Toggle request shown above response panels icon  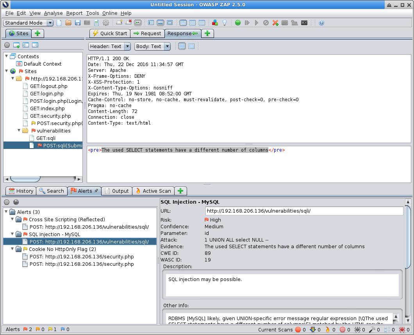(202, 23)
